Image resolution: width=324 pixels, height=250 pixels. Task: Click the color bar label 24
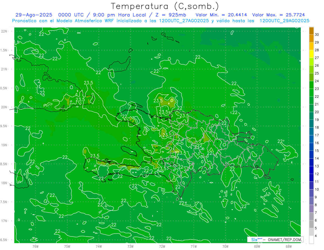click(x=317, y=81)
